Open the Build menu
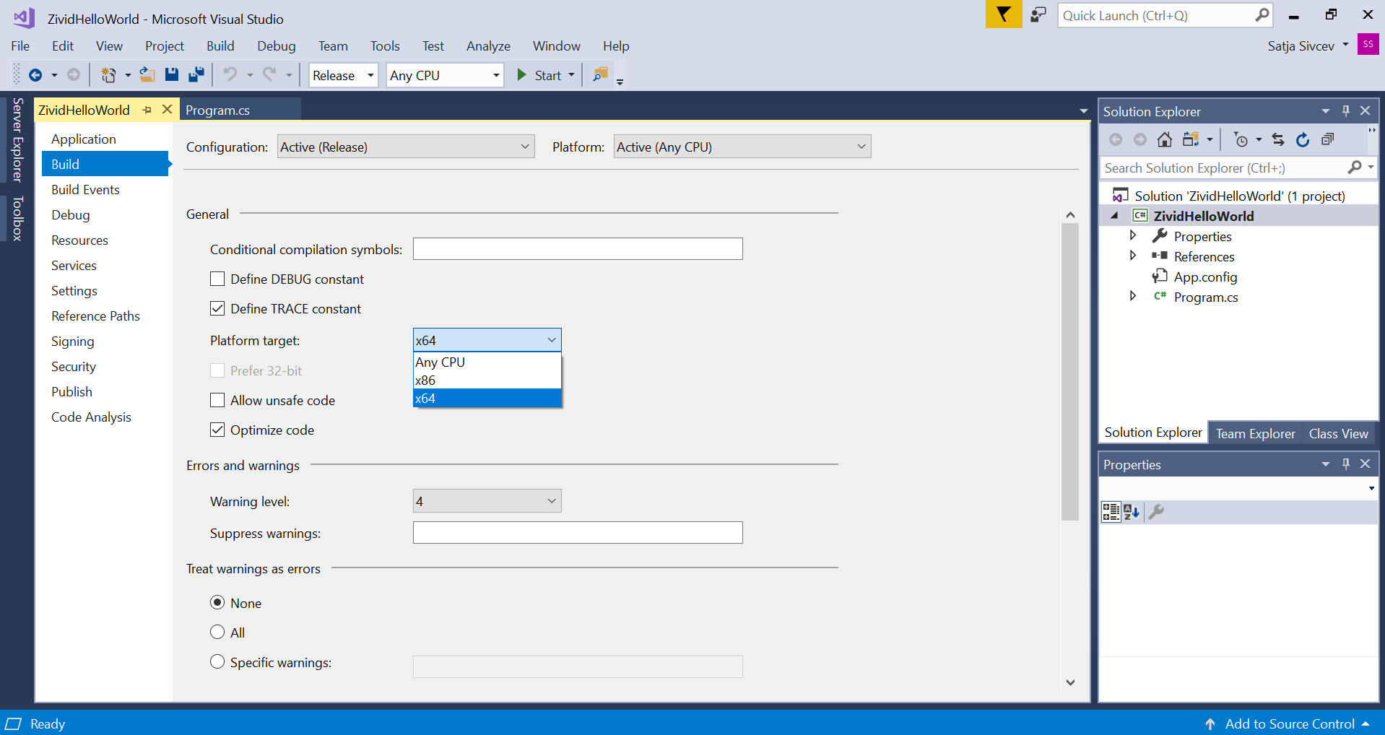Image resolution: width=1385 pixels, height=735 pixels. pyautogui.click(x=220, y=46)
